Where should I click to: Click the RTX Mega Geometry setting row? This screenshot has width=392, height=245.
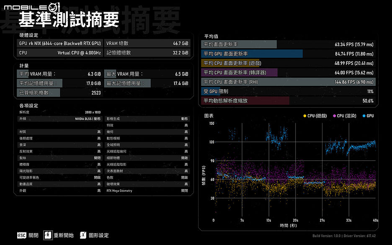(x=147, y=191)
